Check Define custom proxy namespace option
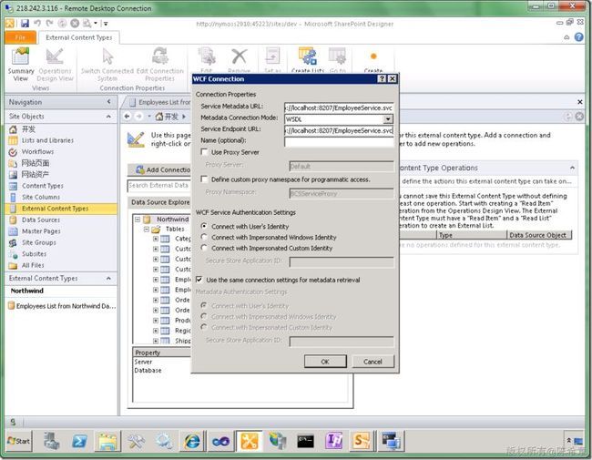The image size is (592, 460). tap(204, 179)
